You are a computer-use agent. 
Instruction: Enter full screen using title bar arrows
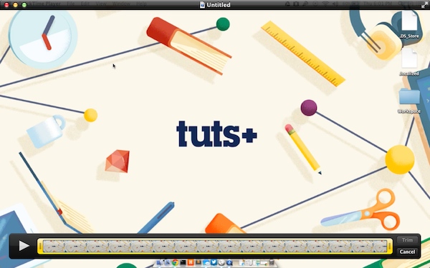pyautogui.click(x=424, y=5)
